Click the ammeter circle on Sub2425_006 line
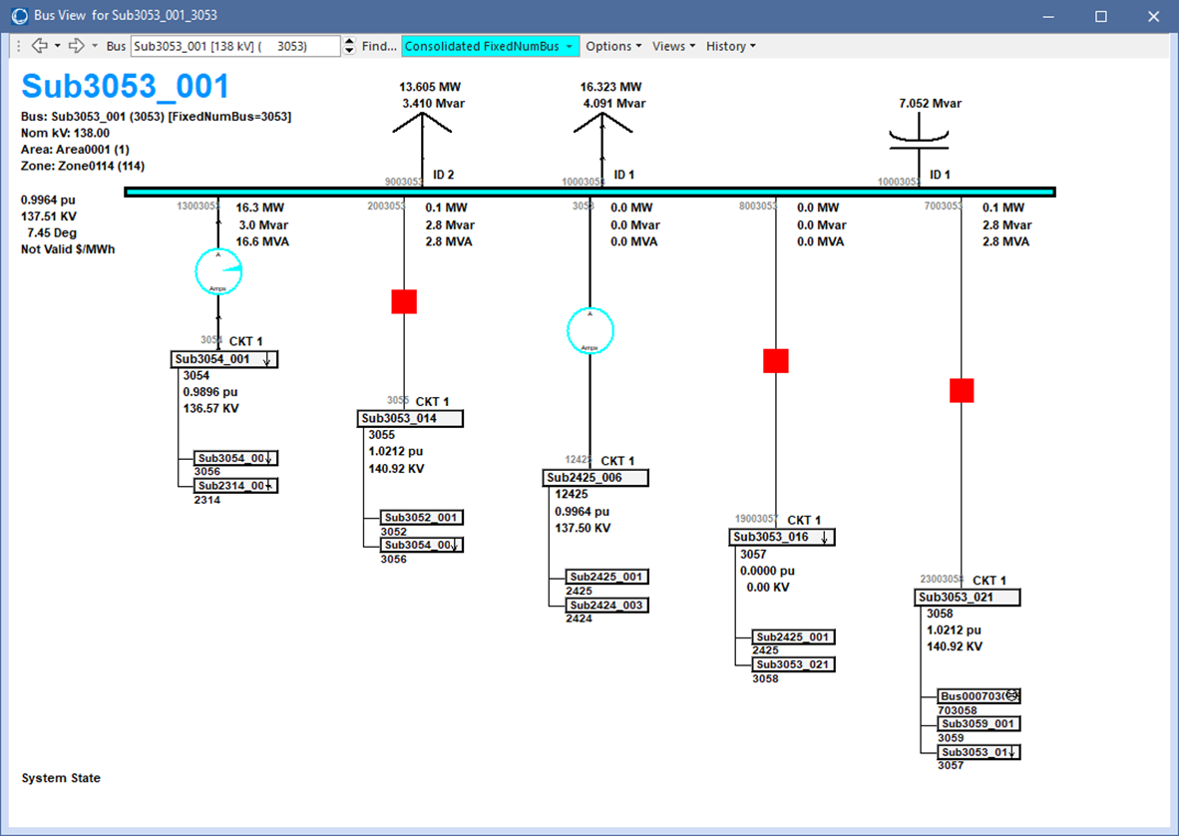The height and width of the screenshot is (836, 1179). click(x=590, y=330)
